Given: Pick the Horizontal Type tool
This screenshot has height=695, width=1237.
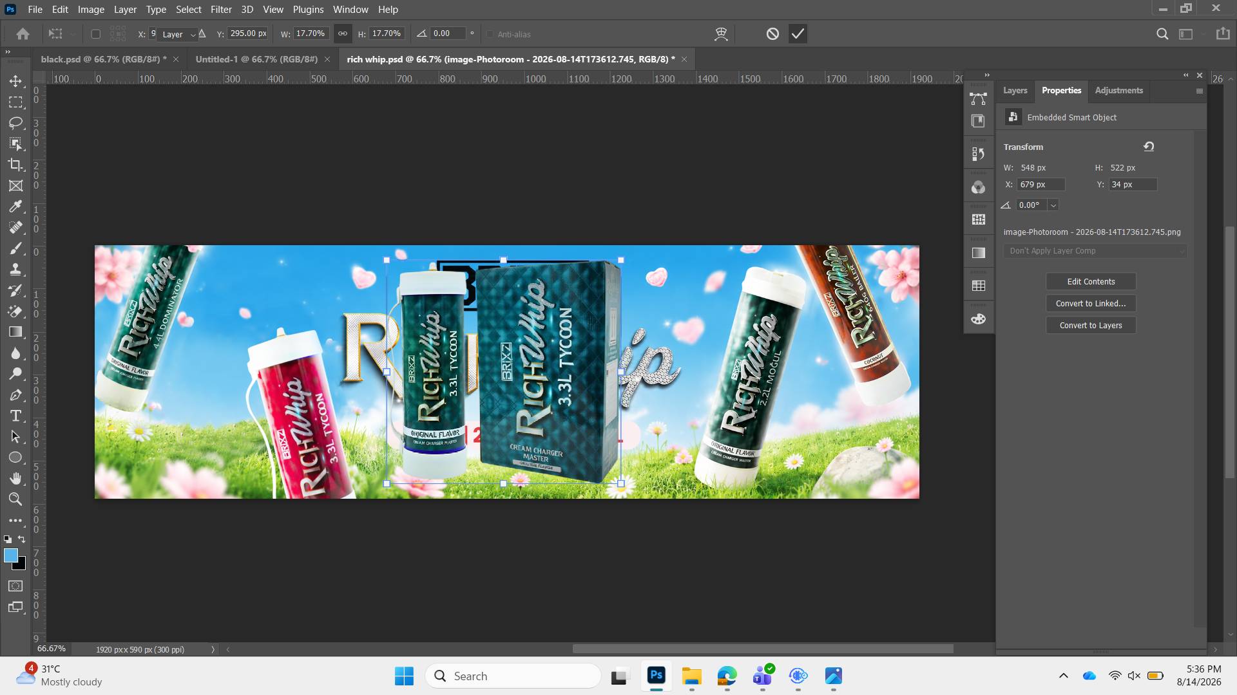Looking at the screenshot, I should [15, 416].
